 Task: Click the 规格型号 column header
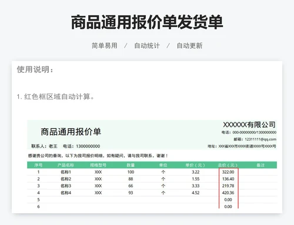coord(98,165)
